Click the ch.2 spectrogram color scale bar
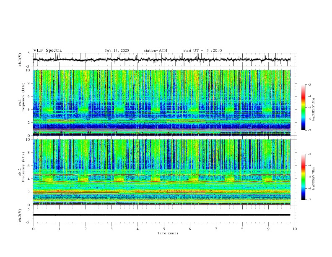Screen dimensions: 332x257 coord(303,177)
